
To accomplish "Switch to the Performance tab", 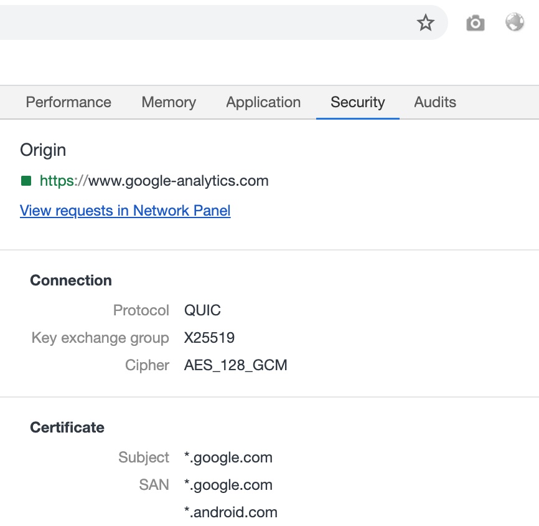I will [x=68, y=102].
